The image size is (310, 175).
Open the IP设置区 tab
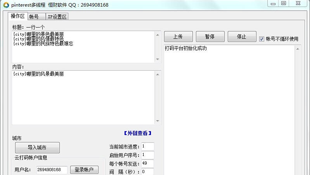pos(57,17)
